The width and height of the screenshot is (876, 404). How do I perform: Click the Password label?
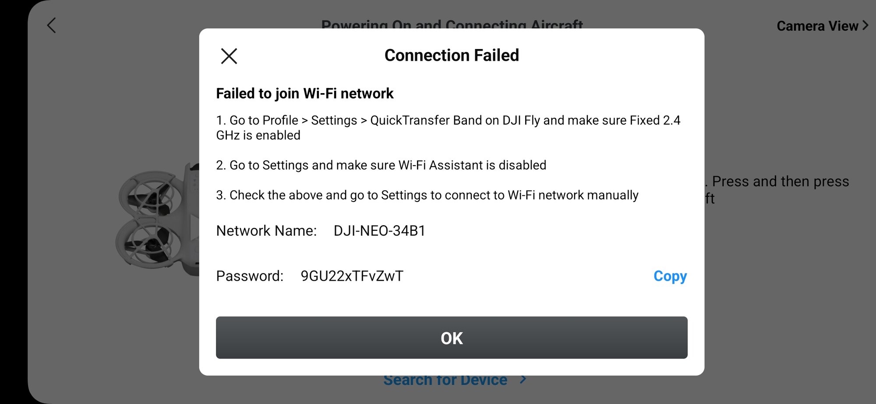(x=250, y=276)
